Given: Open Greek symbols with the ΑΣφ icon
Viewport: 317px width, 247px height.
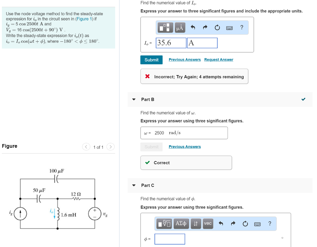Looking at the screenshot, I should coord(181,224).
